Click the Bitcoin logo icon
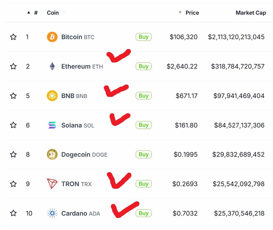 tap(52, 37)
